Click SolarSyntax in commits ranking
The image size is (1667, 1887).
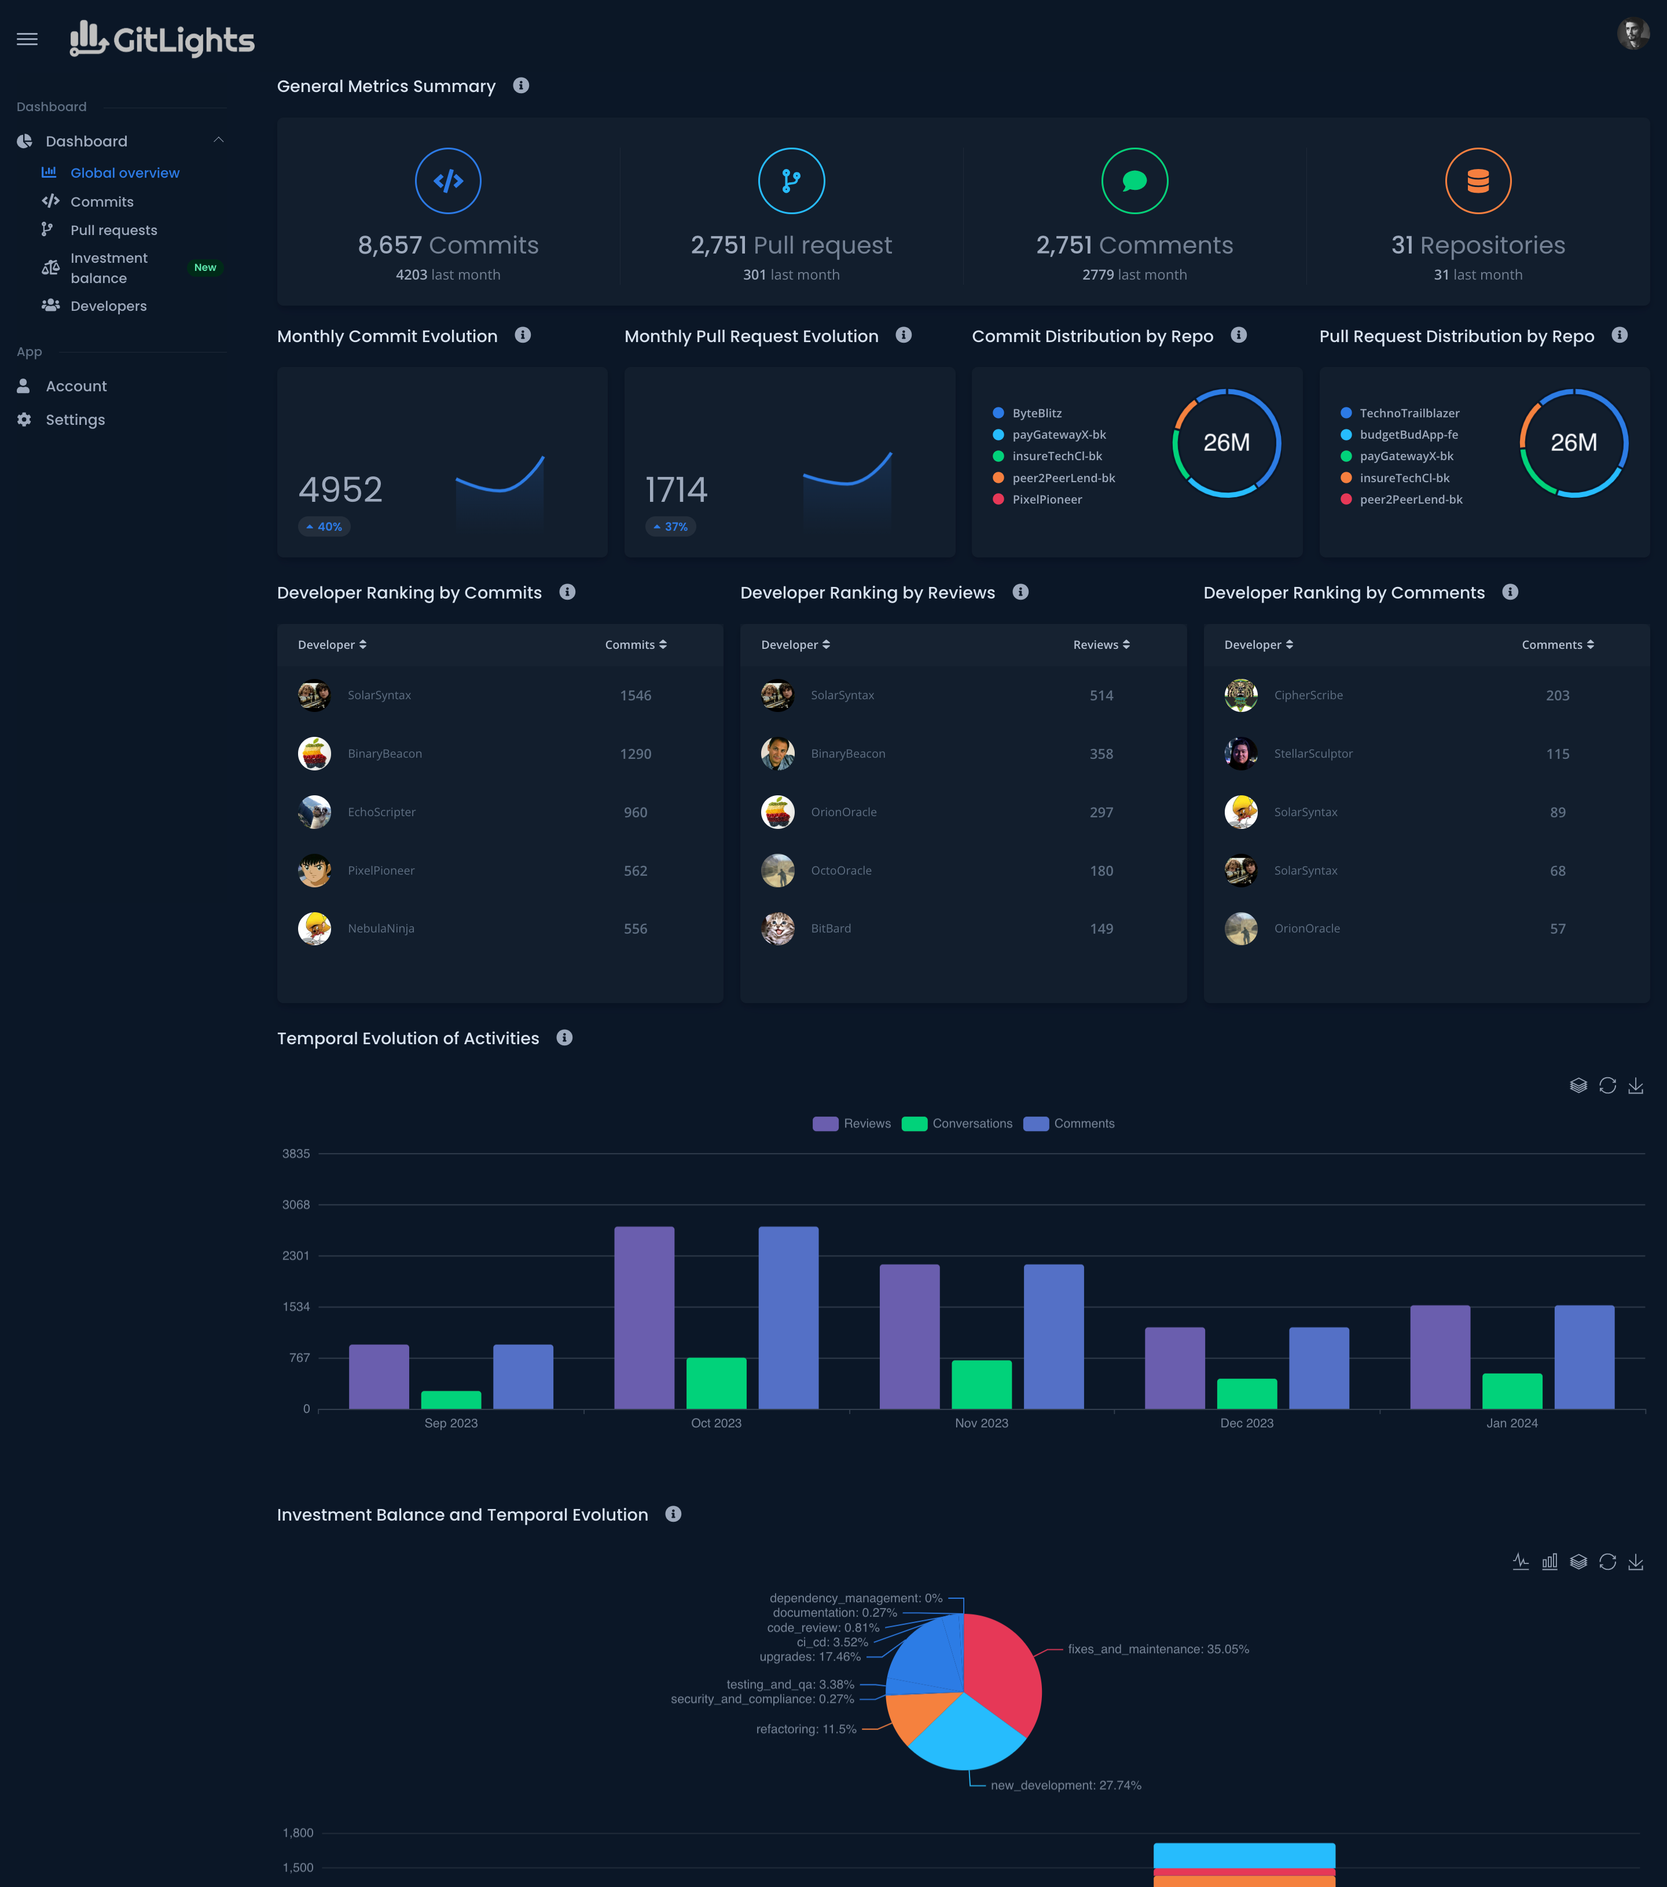379,695
